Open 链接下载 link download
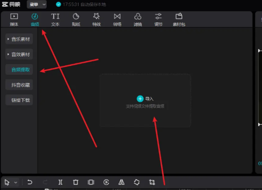 (x=19, y=100)
